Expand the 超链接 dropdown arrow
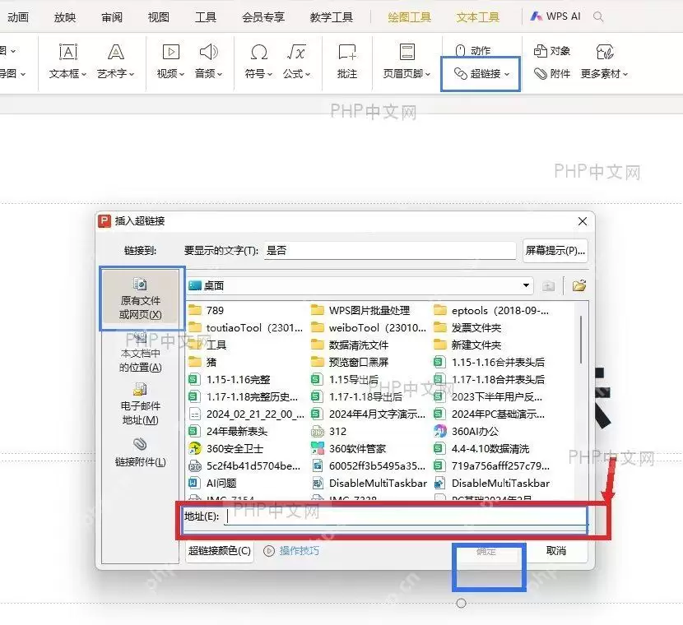Screen dimensions: 683x625 507,74
